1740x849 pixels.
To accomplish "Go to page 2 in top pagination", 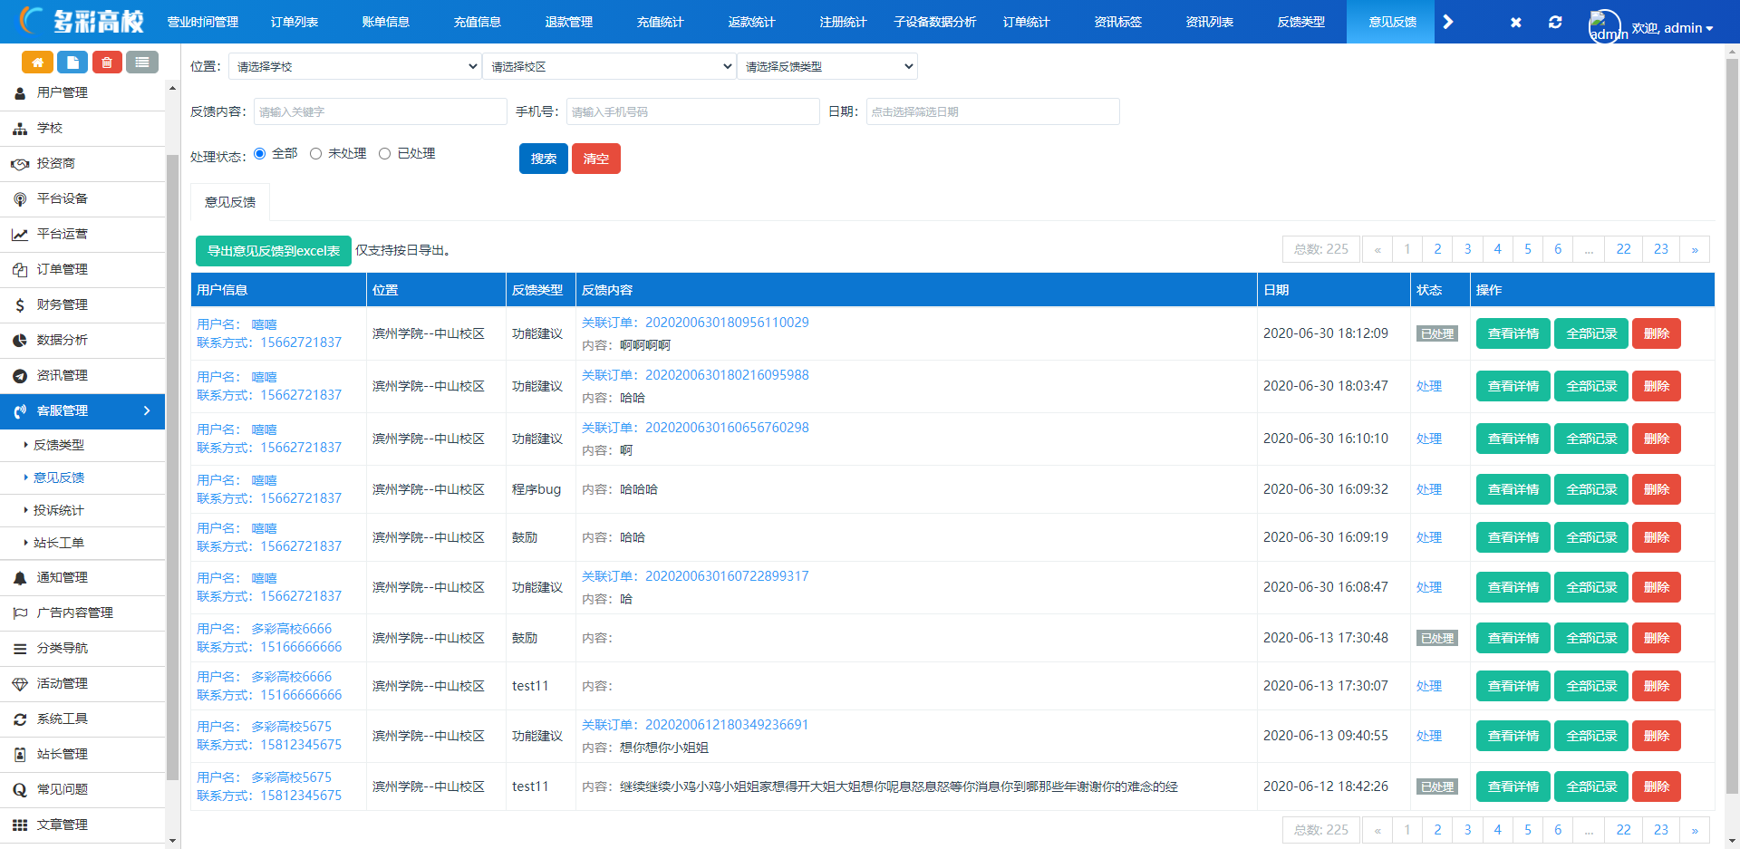I will point(1437,249).
